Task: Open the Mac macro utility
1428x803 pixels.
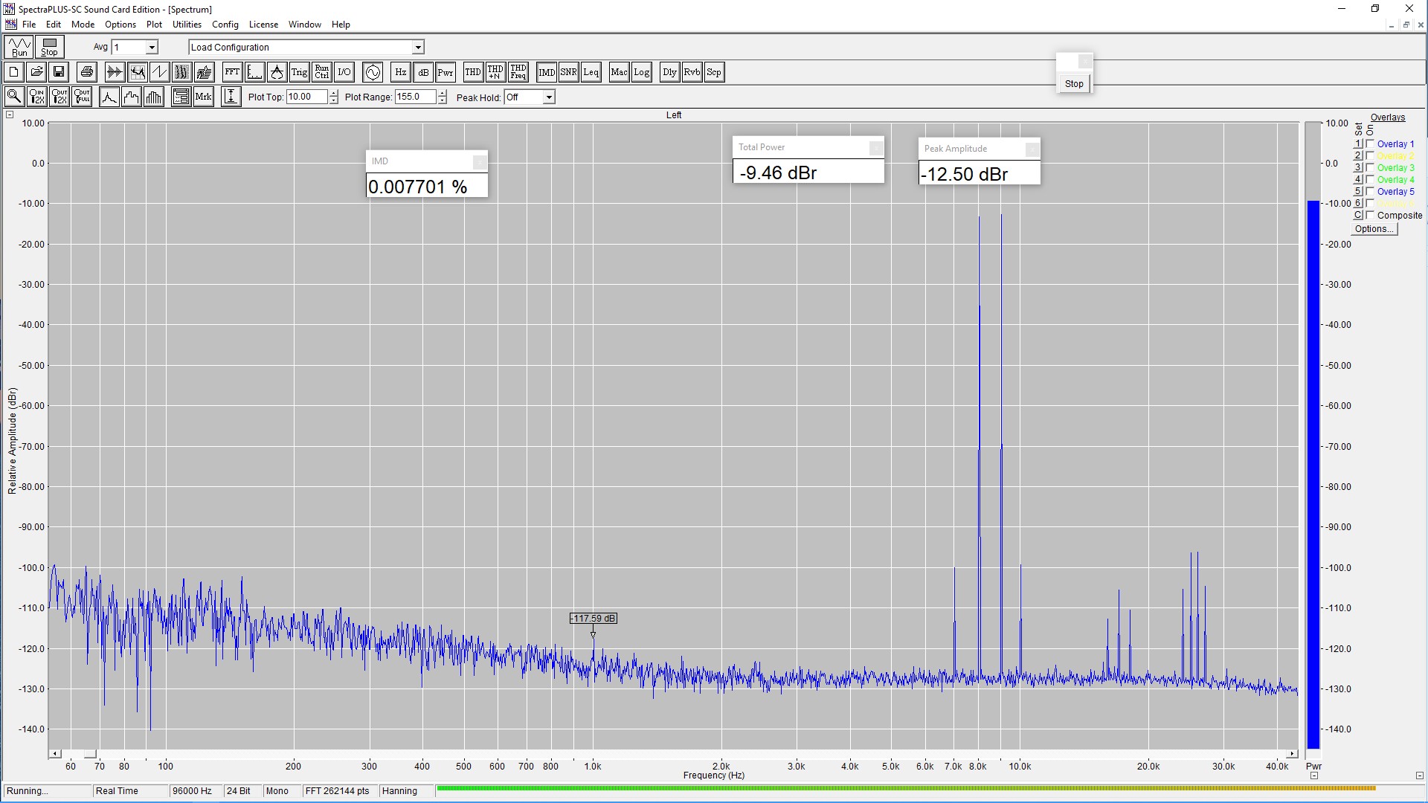Action: click(x=619, y=72)
